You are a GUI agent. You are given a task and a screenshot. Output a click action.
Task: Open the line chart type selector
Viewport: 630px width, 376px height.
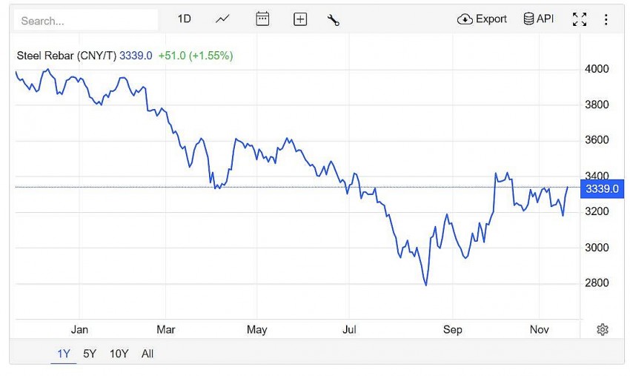(x=223, y=19)
